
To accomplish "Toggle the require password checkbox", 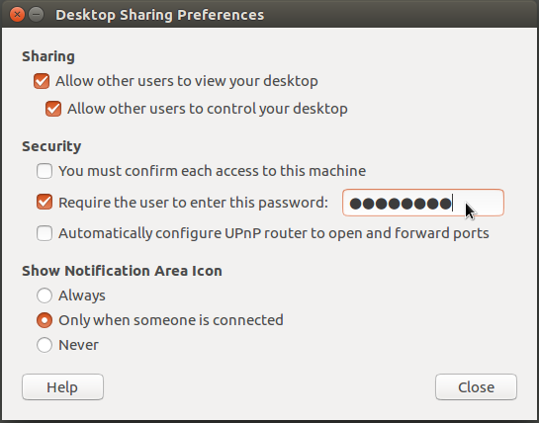I will 45,202.
